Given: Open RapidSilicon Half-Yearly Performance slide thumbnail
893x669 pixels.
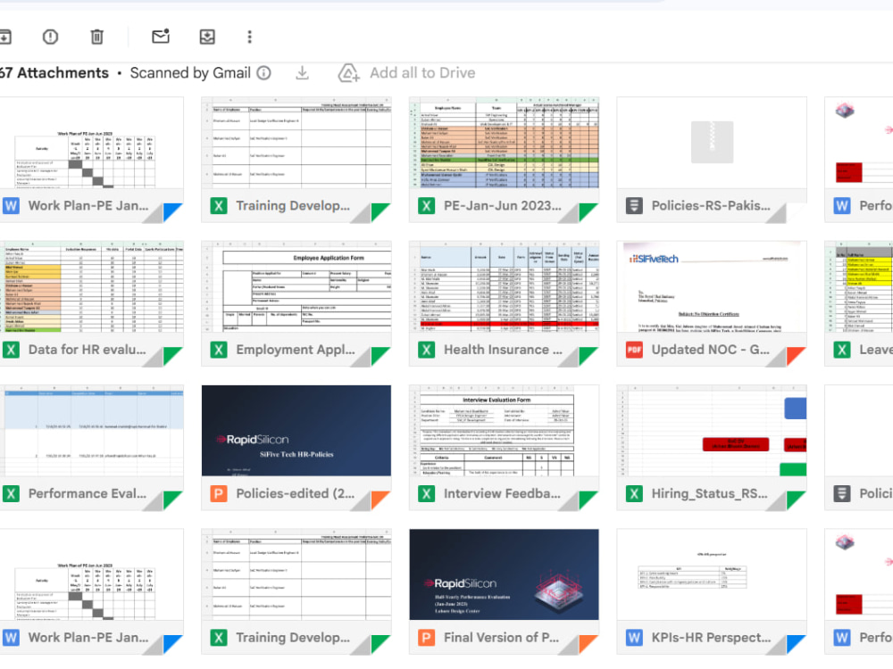Looking at the screenshot, I should tap(504, 574).
